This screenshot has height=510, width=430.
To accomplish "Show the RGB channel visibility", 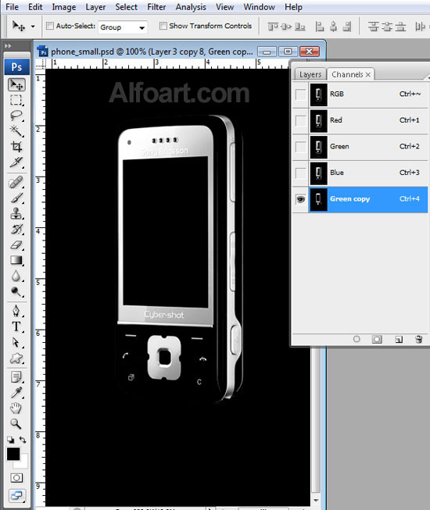I will tap(300, 95).
